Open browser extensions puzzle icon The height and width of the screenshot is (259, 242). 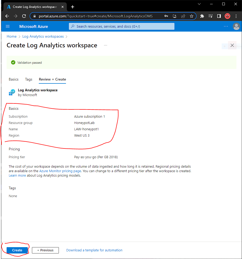click(202, 16)
